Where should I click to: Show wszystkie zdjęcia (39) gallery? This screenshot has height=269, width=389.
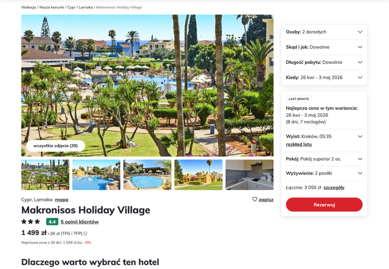55,145
